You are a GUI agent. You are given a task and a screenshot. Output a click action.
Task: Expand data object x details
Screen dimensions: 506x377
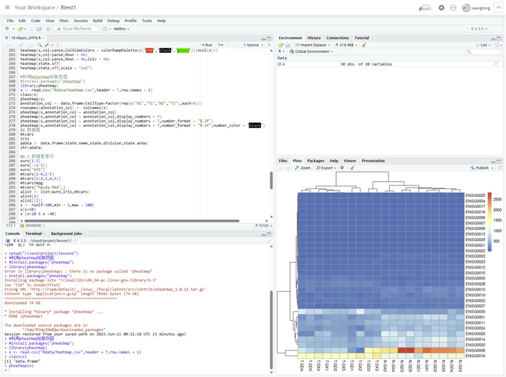(280, 64)
